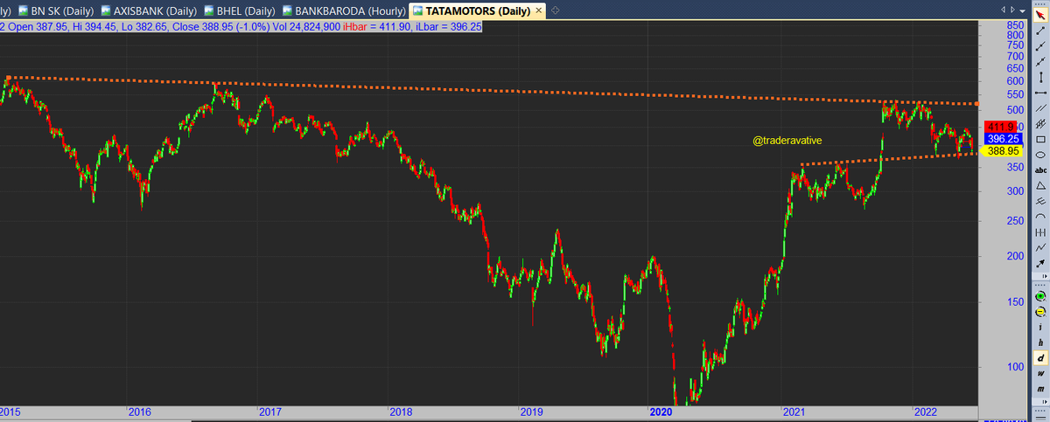This screenshot has height=422, width=1050.
Task: Click the iLbar = 396.25 text
Action: [449, 27]
